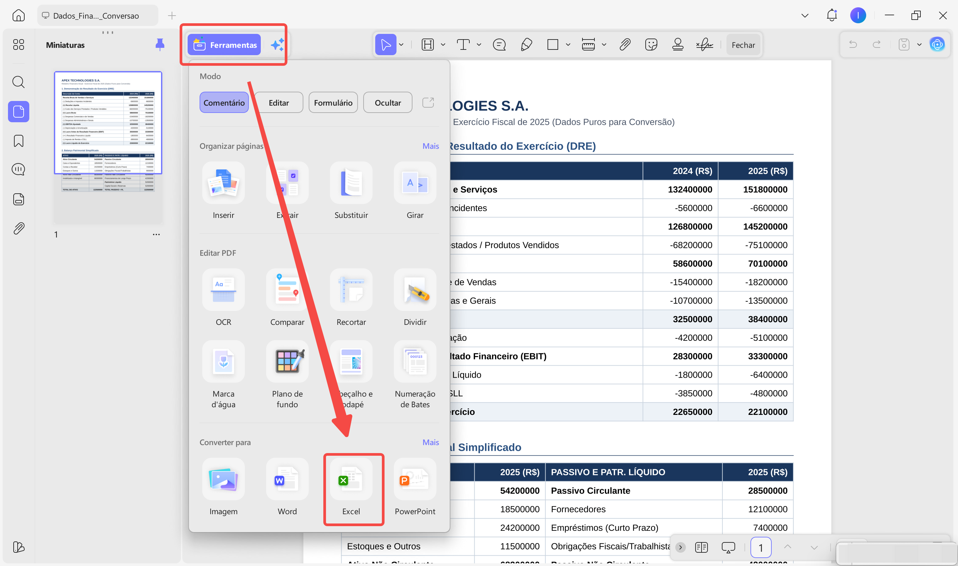Image resolution: width=958 pixels, height=566 pixels.
Task: Expand the save options dropdown arrow
Action: click(x=919, y=45)
